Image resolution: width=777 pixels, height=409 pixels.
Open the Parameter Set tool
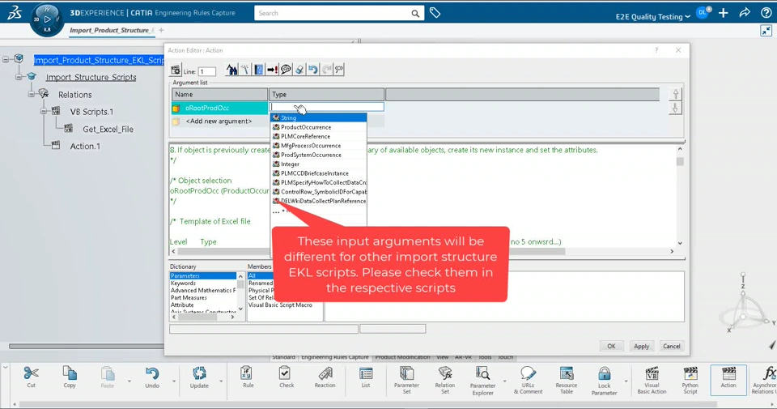406,373
